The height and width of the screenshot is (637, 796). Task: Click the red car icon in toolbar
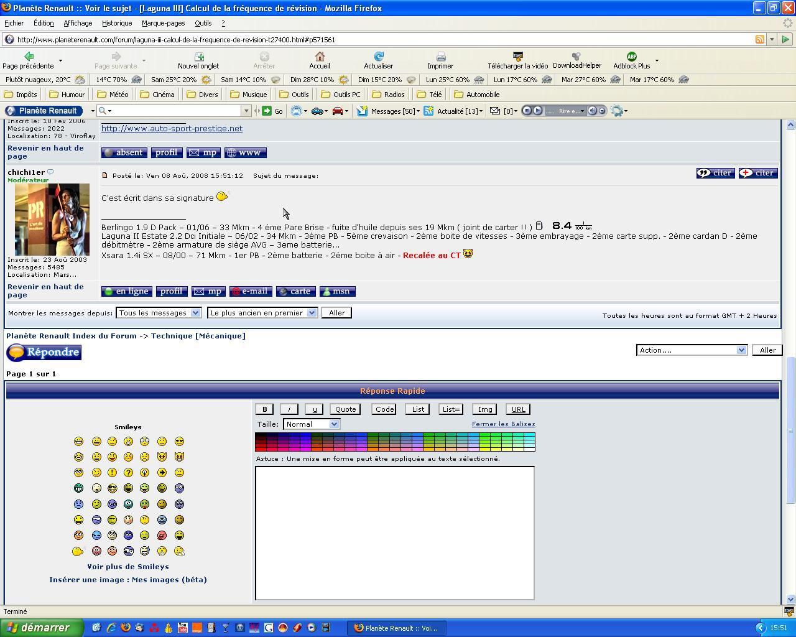point(338,111)
